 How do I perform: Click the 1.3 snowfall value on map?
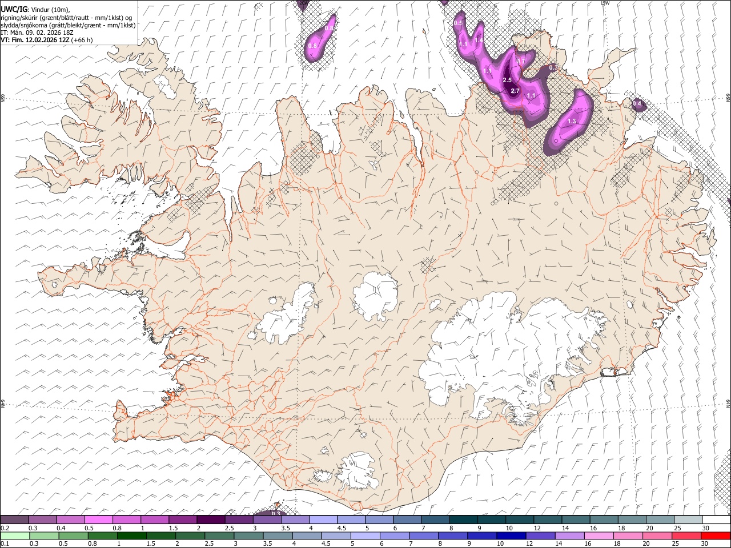(x=572, y=121)
